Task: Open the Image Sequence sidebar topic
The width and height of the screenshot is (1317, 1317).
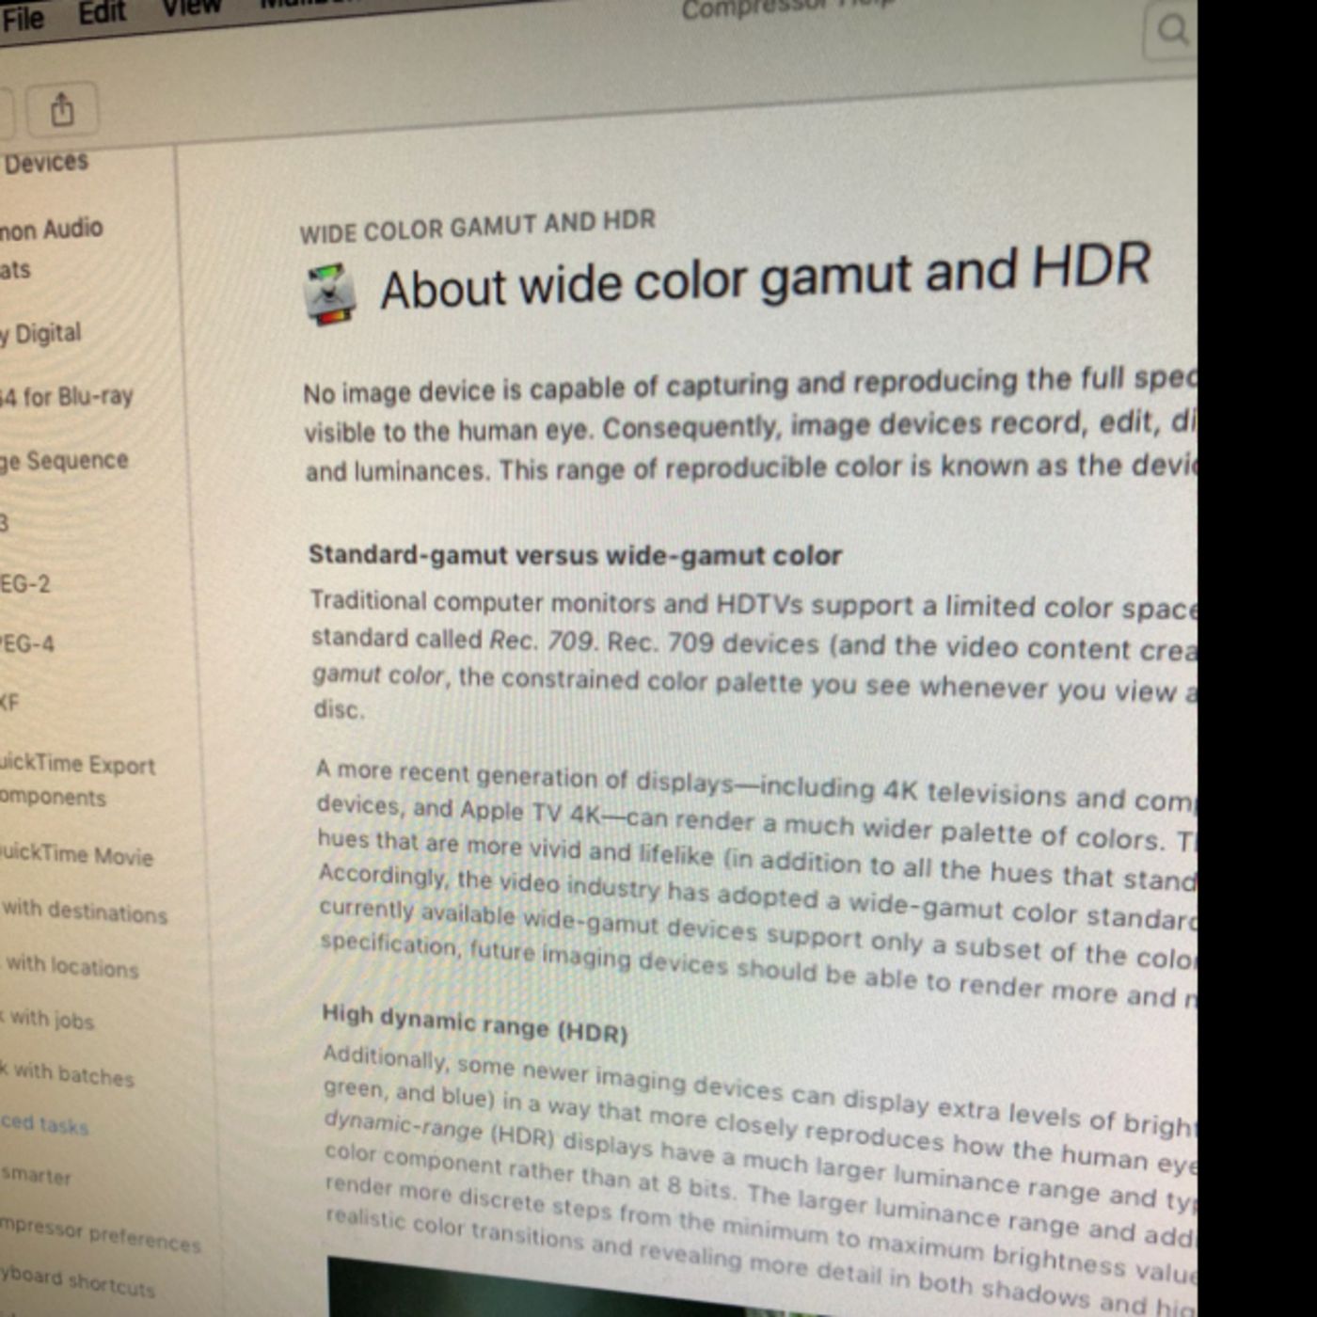Action: 64,461
